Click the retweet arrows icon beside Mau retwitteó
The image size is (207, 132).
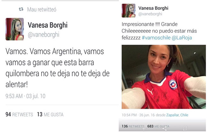tap(21, 9)
